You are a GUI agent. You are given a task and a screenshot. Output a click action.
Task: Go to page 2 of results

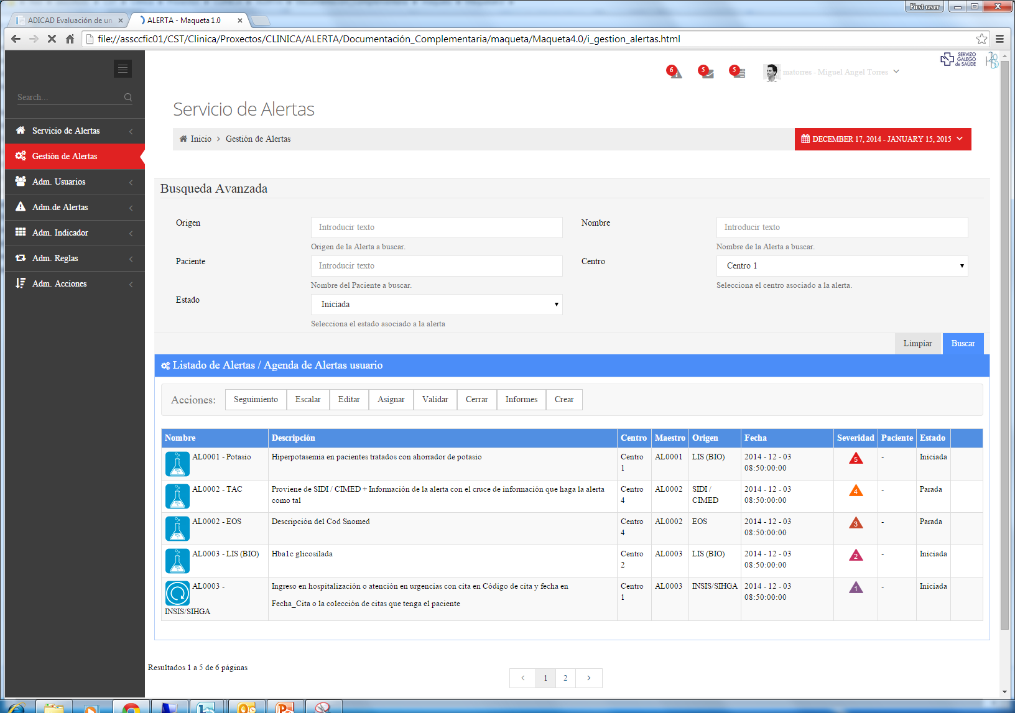565,678
